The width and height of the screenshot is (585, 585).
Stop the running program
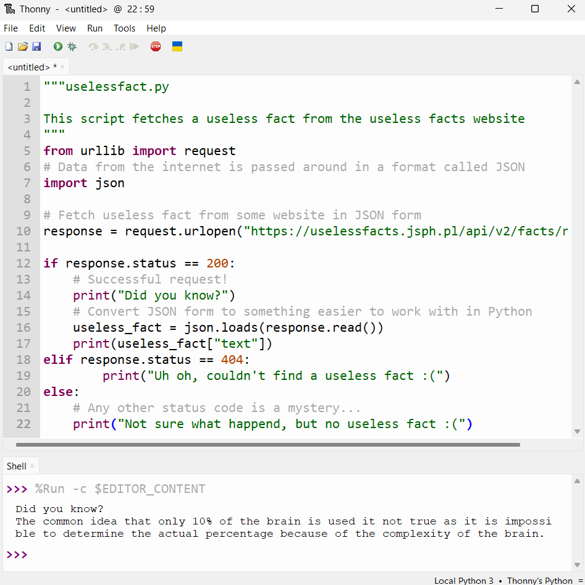click(155, 46)
